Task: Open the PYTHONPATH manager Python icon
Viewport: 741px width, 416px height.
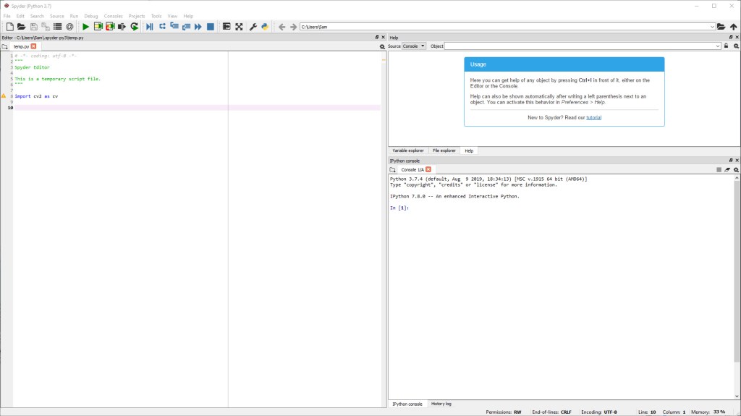Action: click(x=265, y=27)
